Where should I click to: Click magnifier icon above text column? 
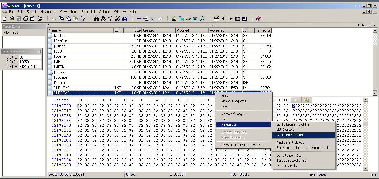click(306, 100)
